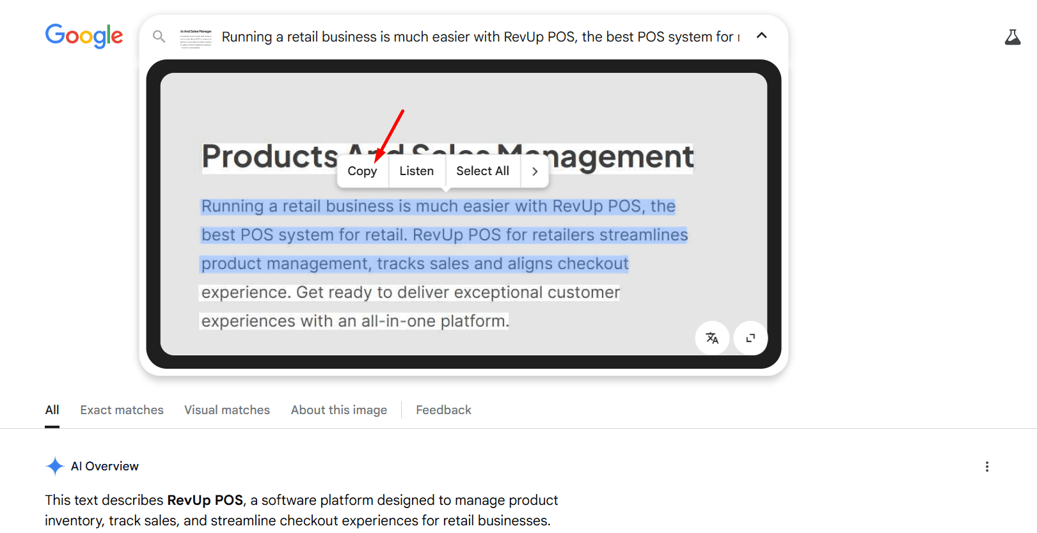Open the Google logo homepage
Image resolution: width=1037 pixels, height=533 pixels.
(84, 36)
